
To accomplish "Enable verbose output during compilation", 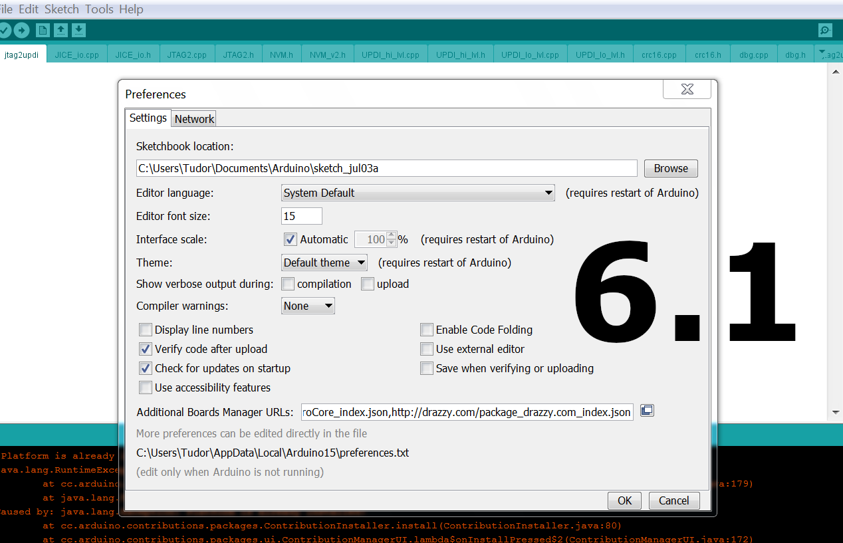I will (x=288, y=284).
